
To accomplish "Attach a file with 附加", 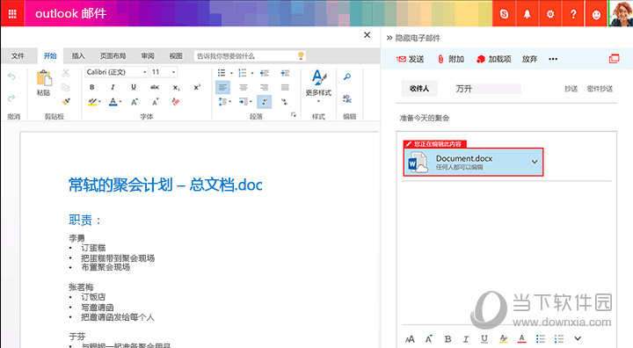I will click(450, 59).
